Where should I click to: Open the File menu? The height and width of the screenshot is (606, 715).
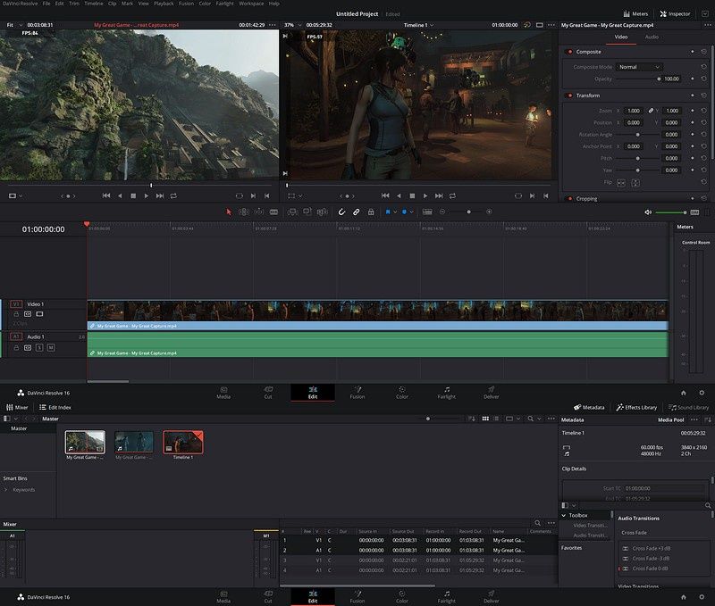pyautogui.click(x=46, y=4)
